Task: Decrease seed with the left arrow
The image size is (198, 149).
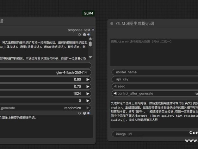Action: 115,86
